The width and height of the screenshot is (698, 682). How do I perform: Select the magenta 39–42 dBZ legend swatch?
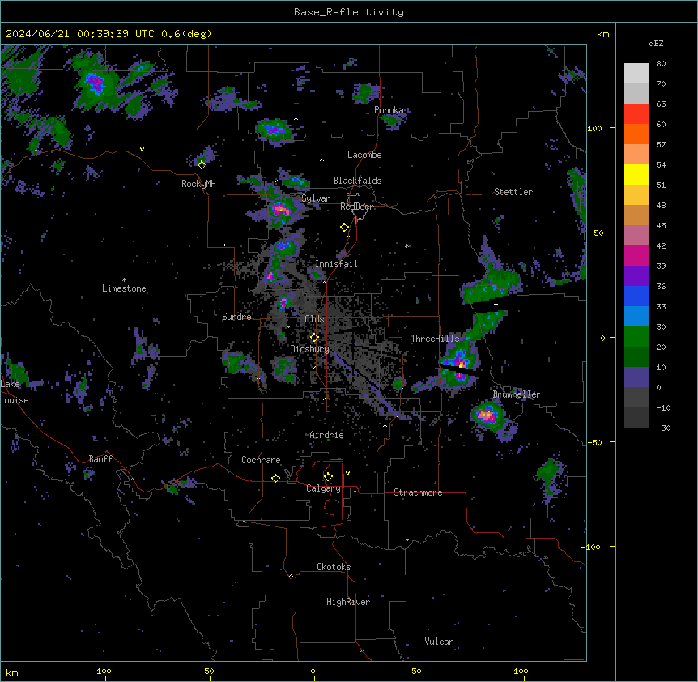636,255
